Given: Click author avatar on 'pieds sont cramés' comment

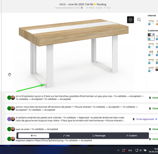Looking at the screenshot, I should coord(13,119).
